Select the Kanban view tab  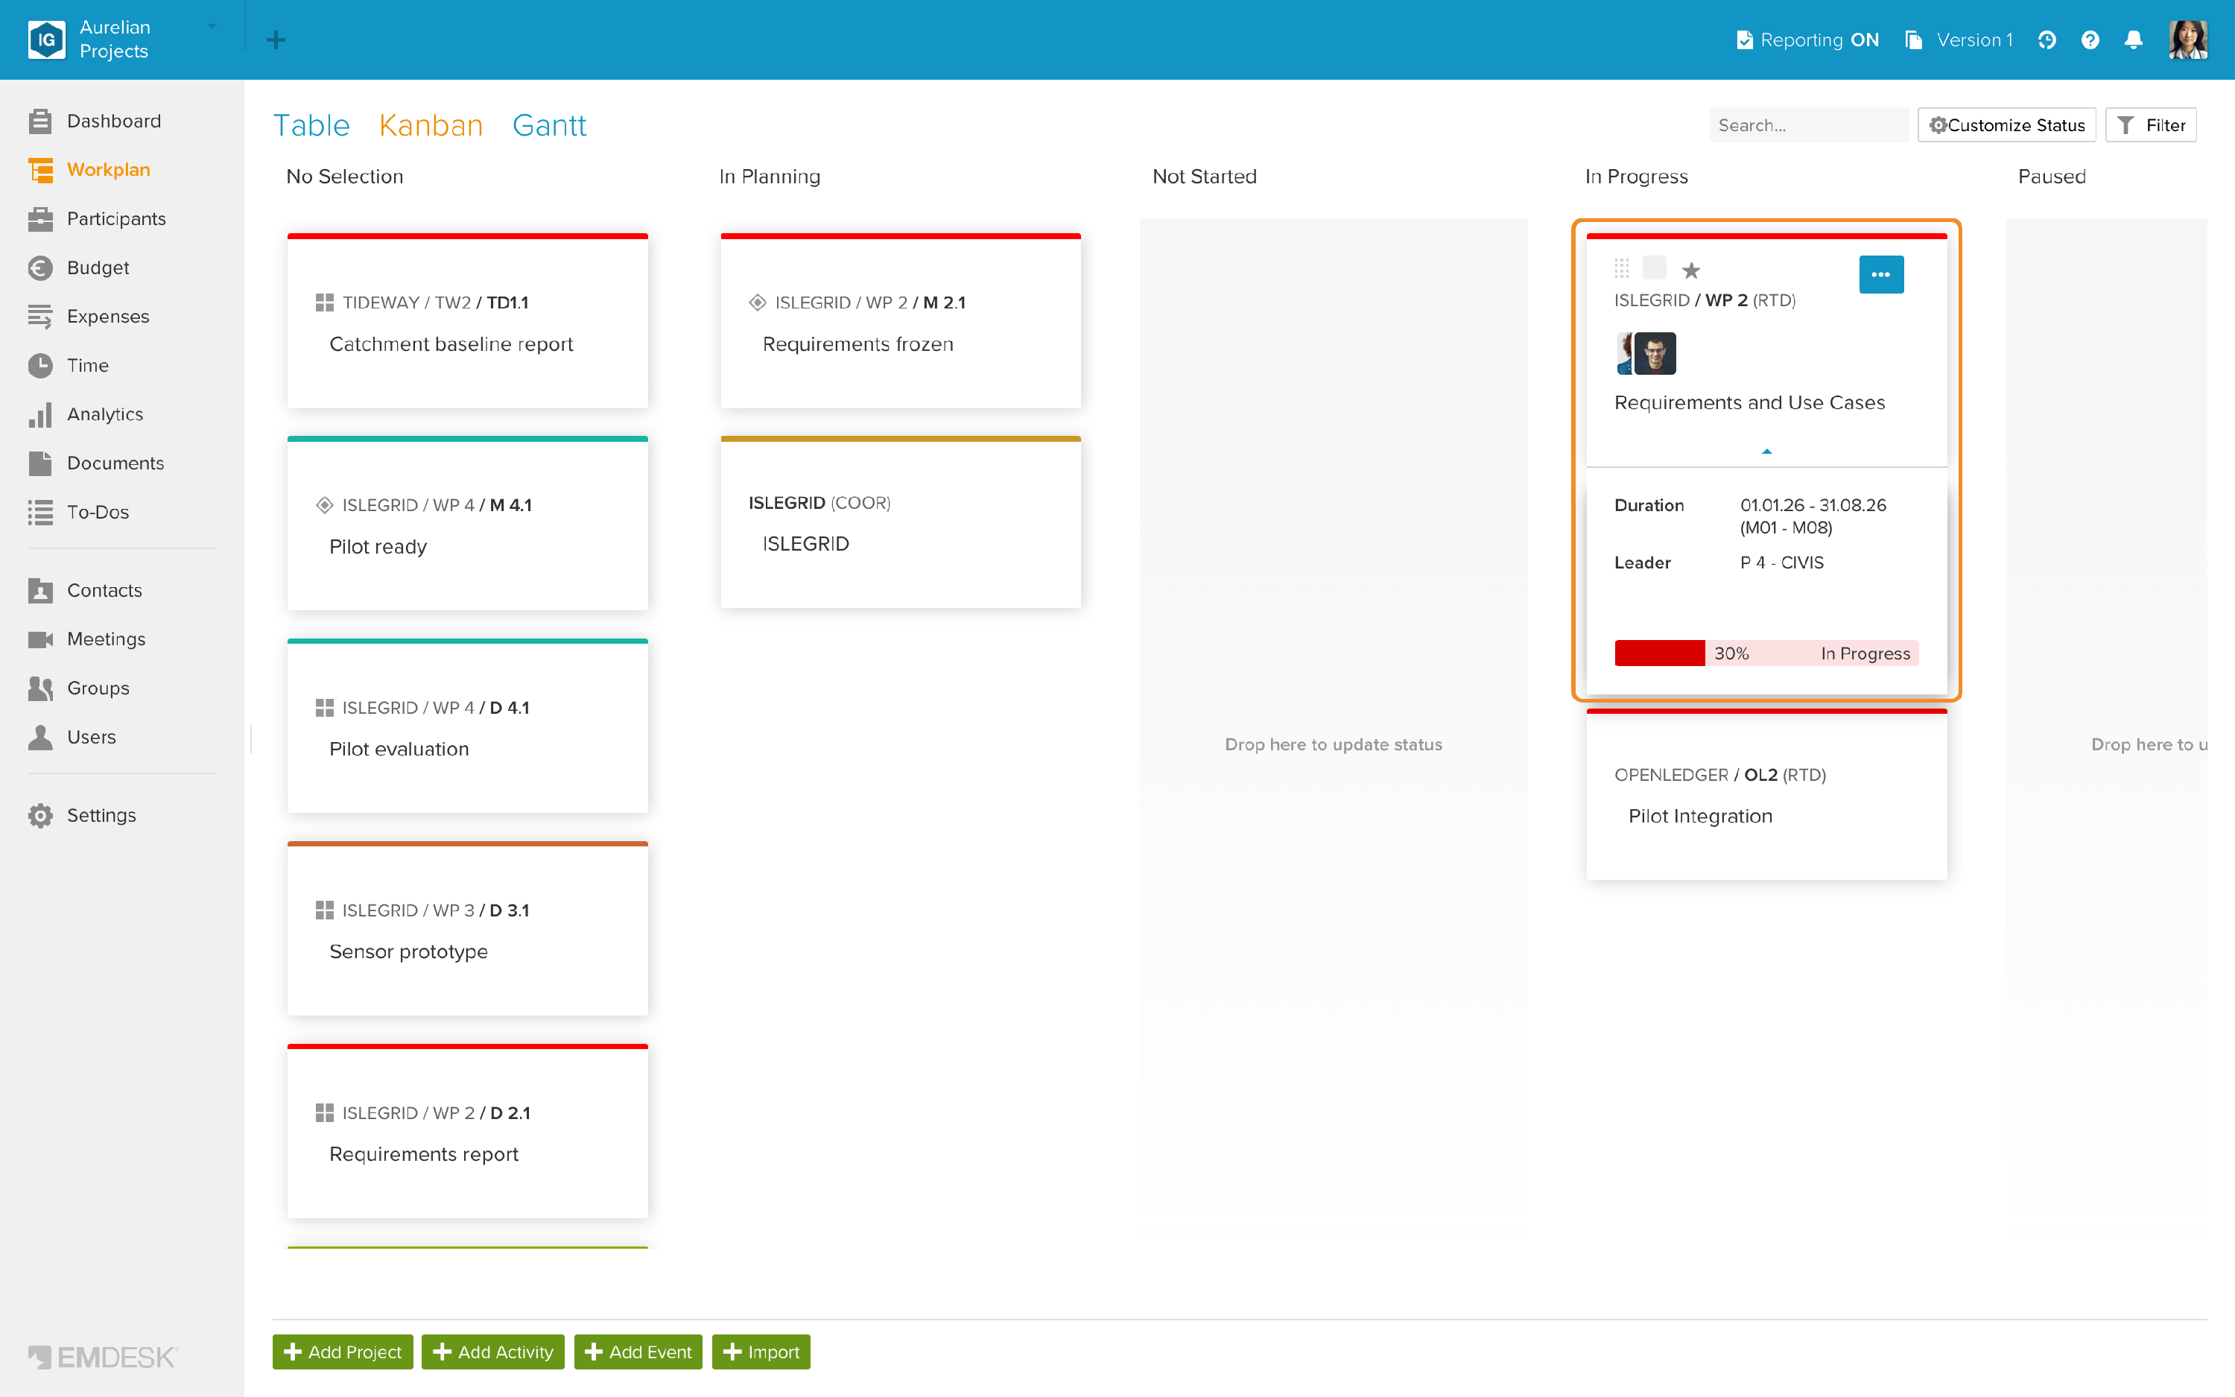431,126
